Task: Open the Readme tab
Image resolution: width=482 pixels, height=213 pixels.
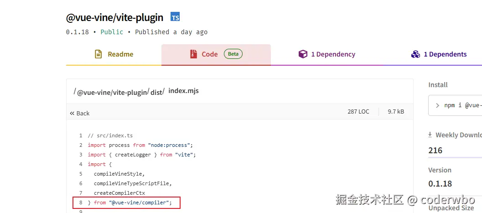Action: pos(114,54)
